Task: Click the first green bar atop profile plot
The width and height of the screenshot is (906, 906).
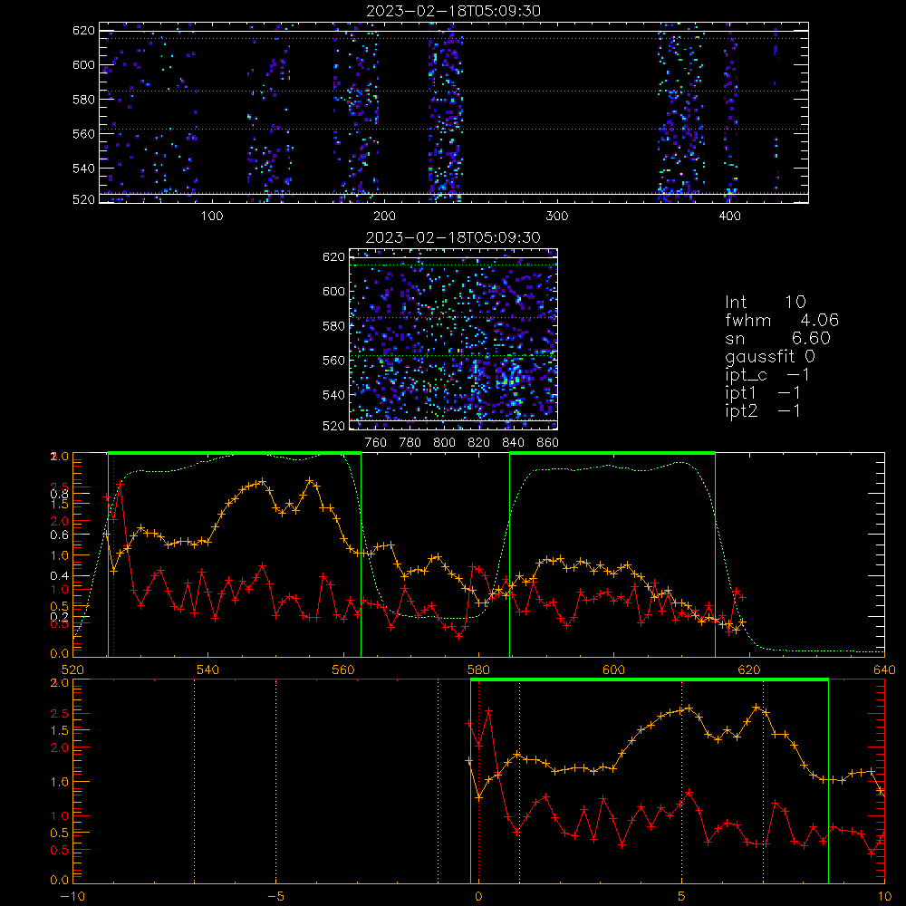Action: (x=235, y=453)
